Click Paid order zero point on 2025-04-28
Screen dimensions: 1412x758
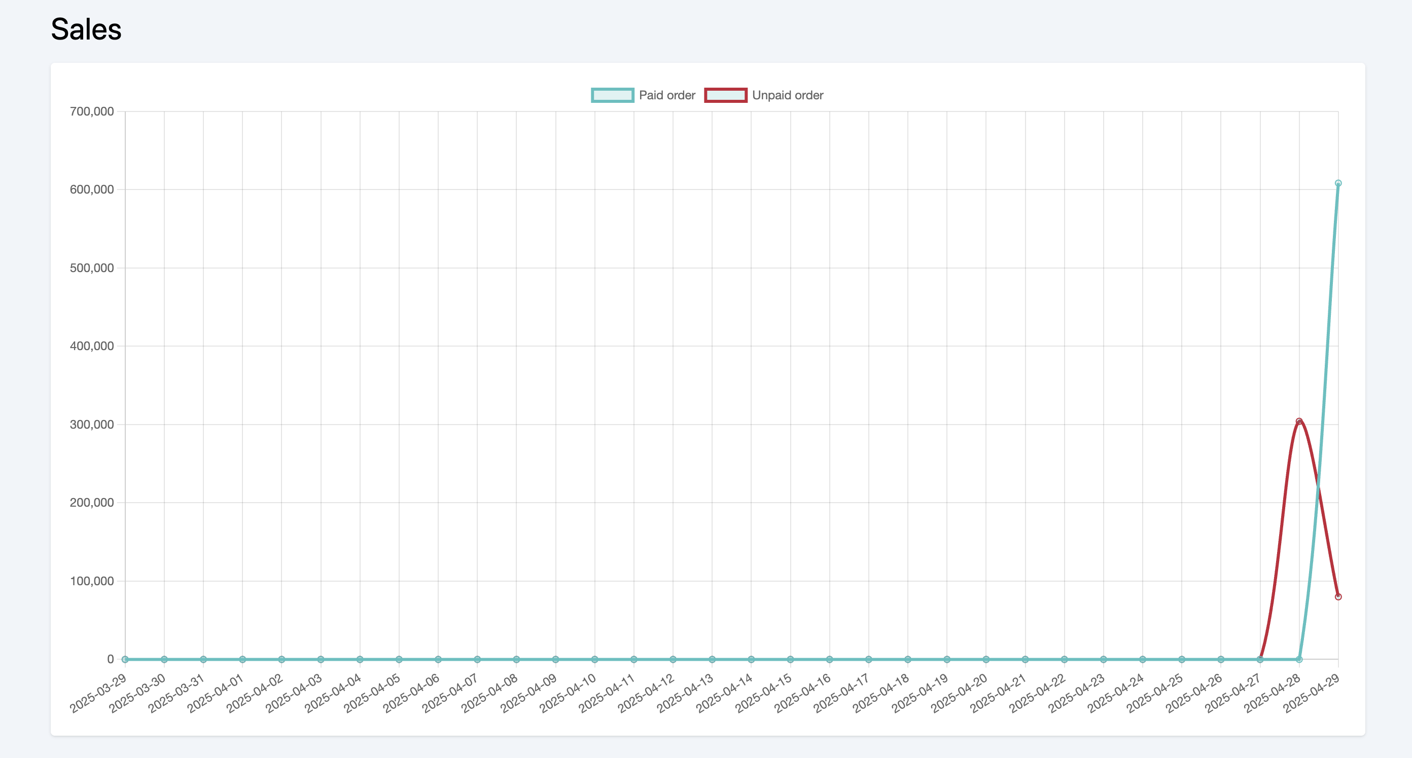pos(1299,659)
